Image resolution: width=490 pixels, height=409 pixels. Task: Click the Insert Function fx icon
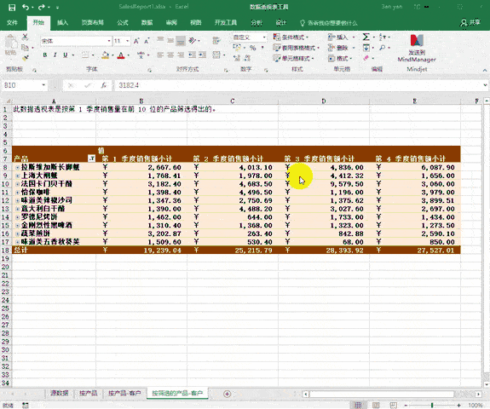(103, 85)
